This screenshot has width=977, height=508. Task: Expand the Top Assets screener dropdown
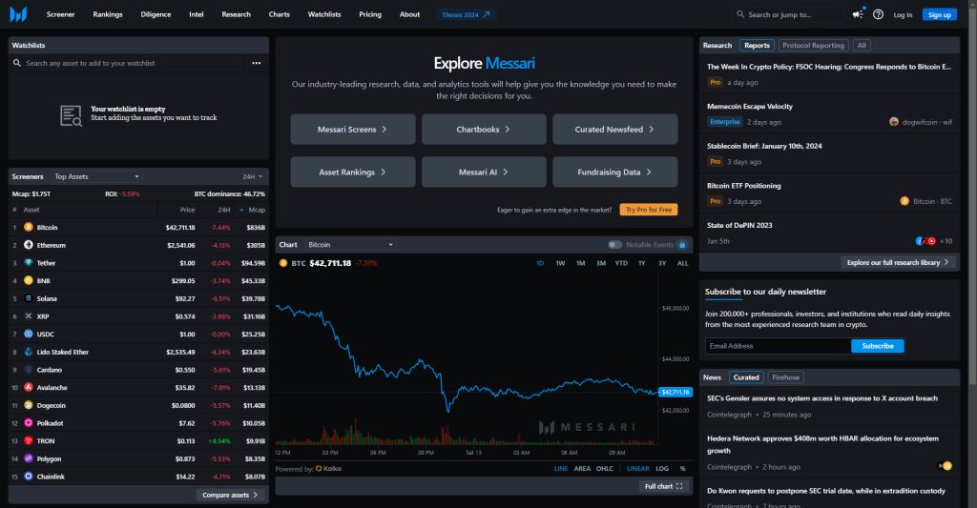point(96,176)
